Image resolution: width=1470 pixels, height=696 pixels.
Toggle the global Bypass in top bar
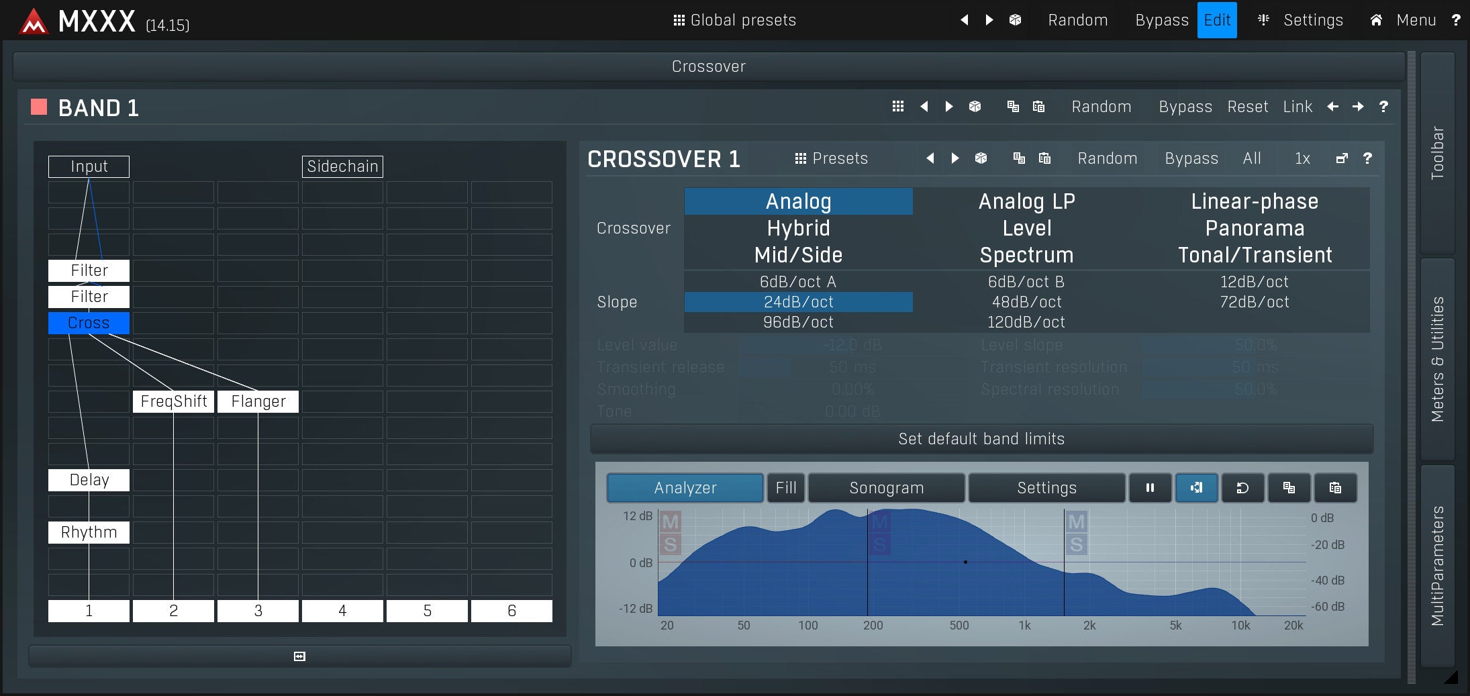[1161, 20]
